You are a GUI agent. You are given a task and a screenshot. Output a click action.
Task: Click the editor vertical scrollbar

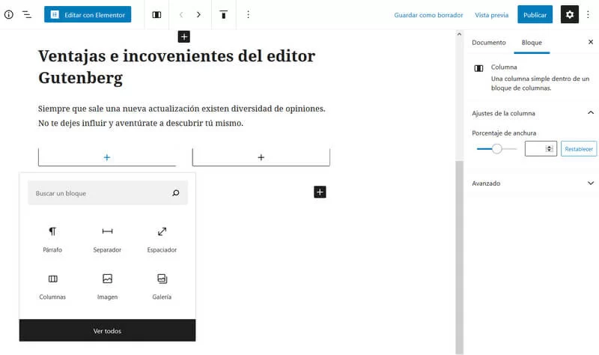click(460, 258)
